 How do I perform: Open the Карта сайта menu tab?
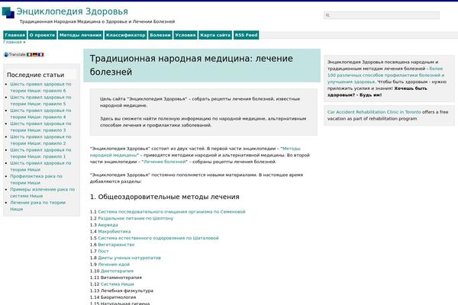point(215,35)
